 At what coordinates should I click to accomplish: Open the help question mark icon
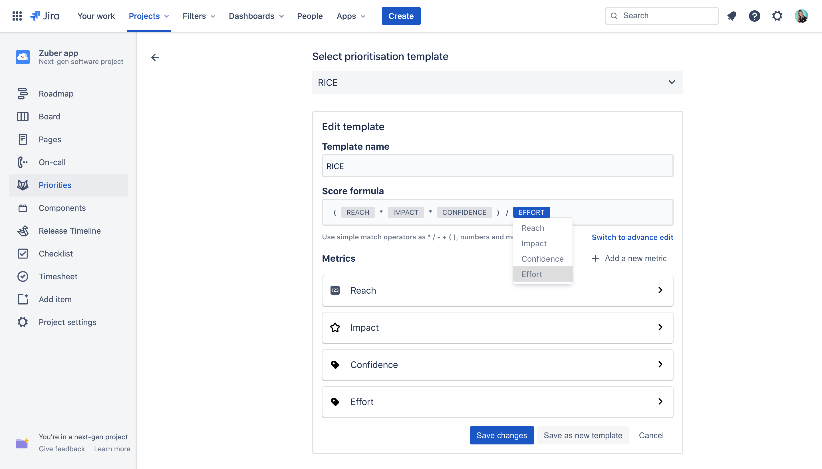click(x=754, y=16)
